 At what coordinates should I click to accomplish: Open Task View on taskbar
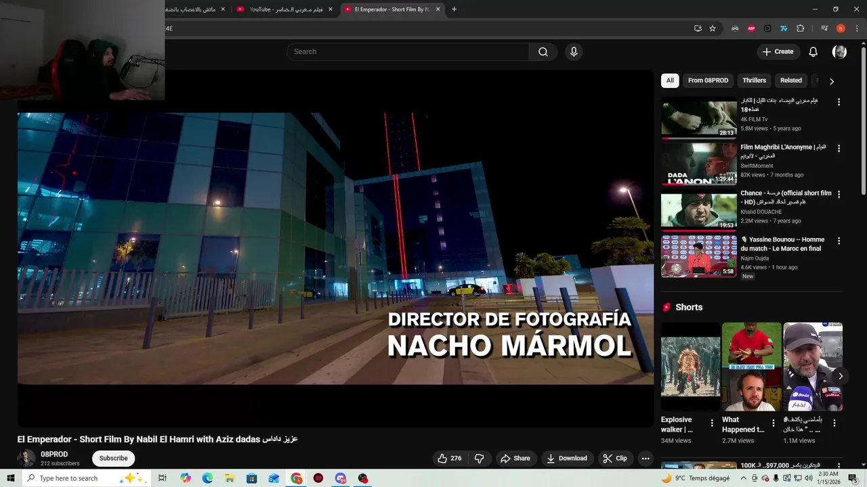tap(163, 478)
